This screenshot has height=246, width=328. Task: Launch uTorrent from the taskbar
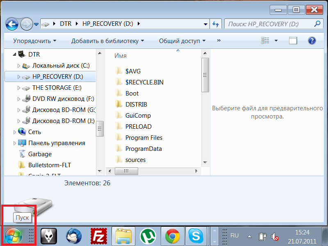click(x=148, y=236)
